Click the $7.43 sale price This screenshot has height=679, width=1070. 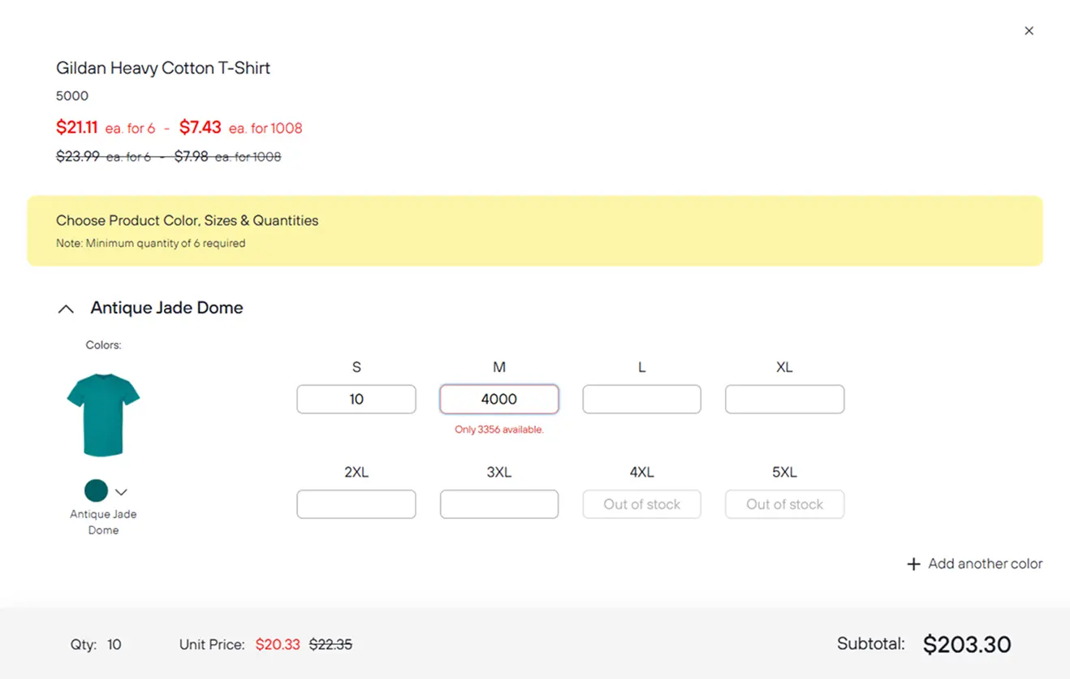pos(201,128)
